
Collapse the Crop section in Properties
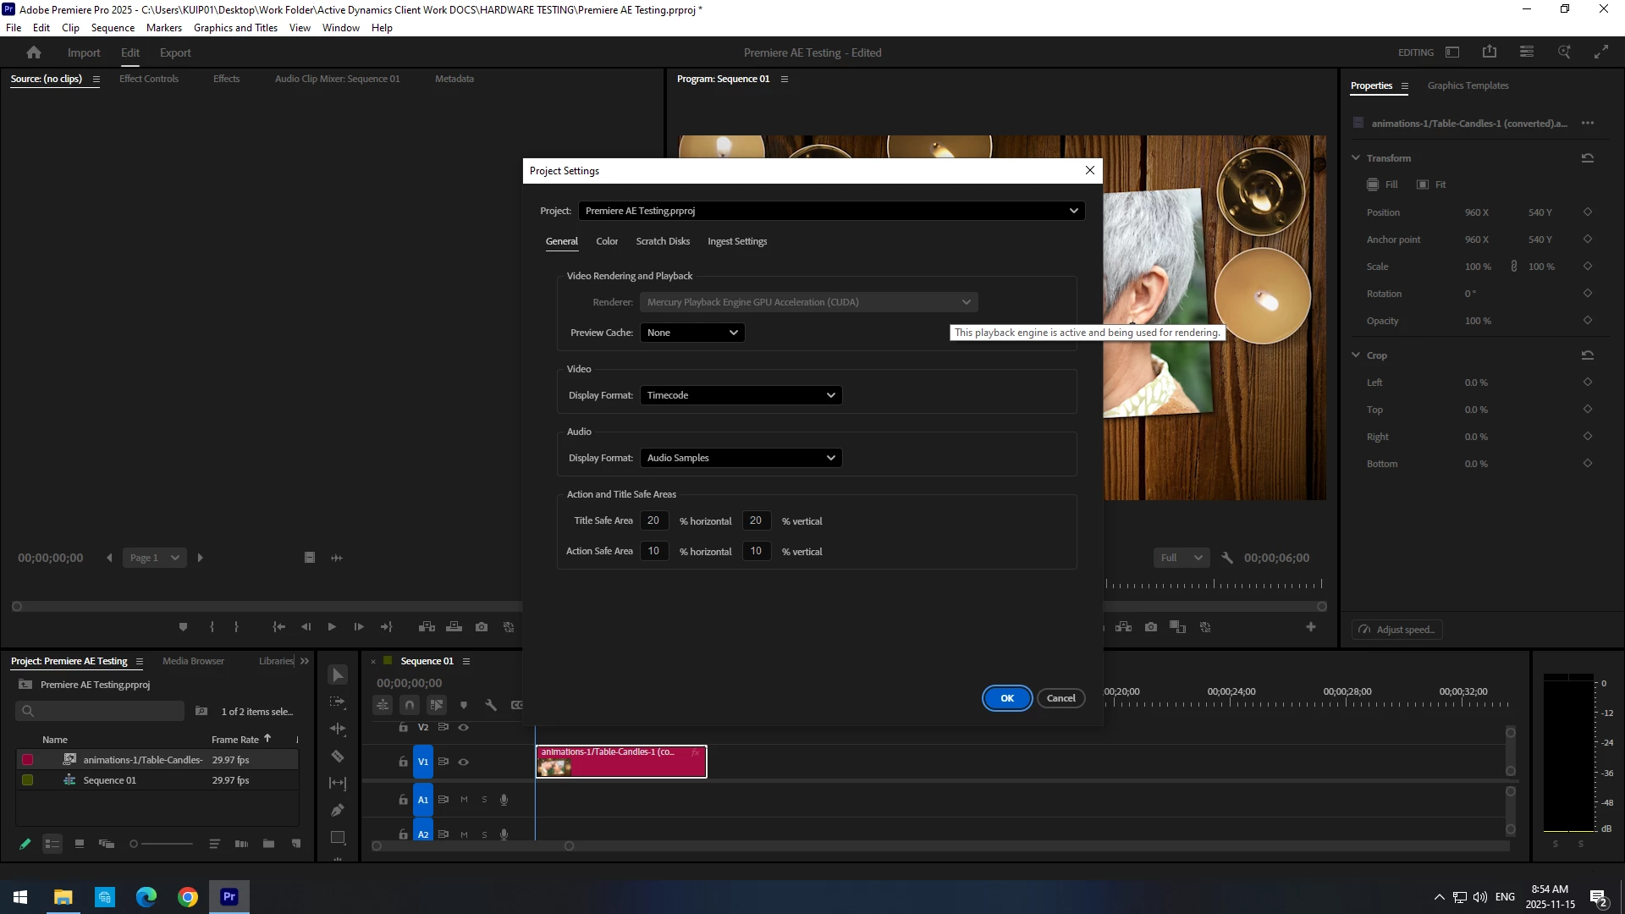pyautogui.click(x=1356, y=355)
